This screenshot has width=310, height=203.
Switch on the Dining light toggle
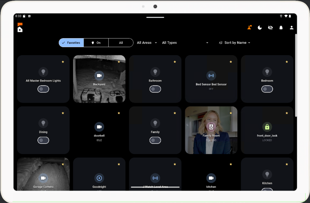[43, 140]
